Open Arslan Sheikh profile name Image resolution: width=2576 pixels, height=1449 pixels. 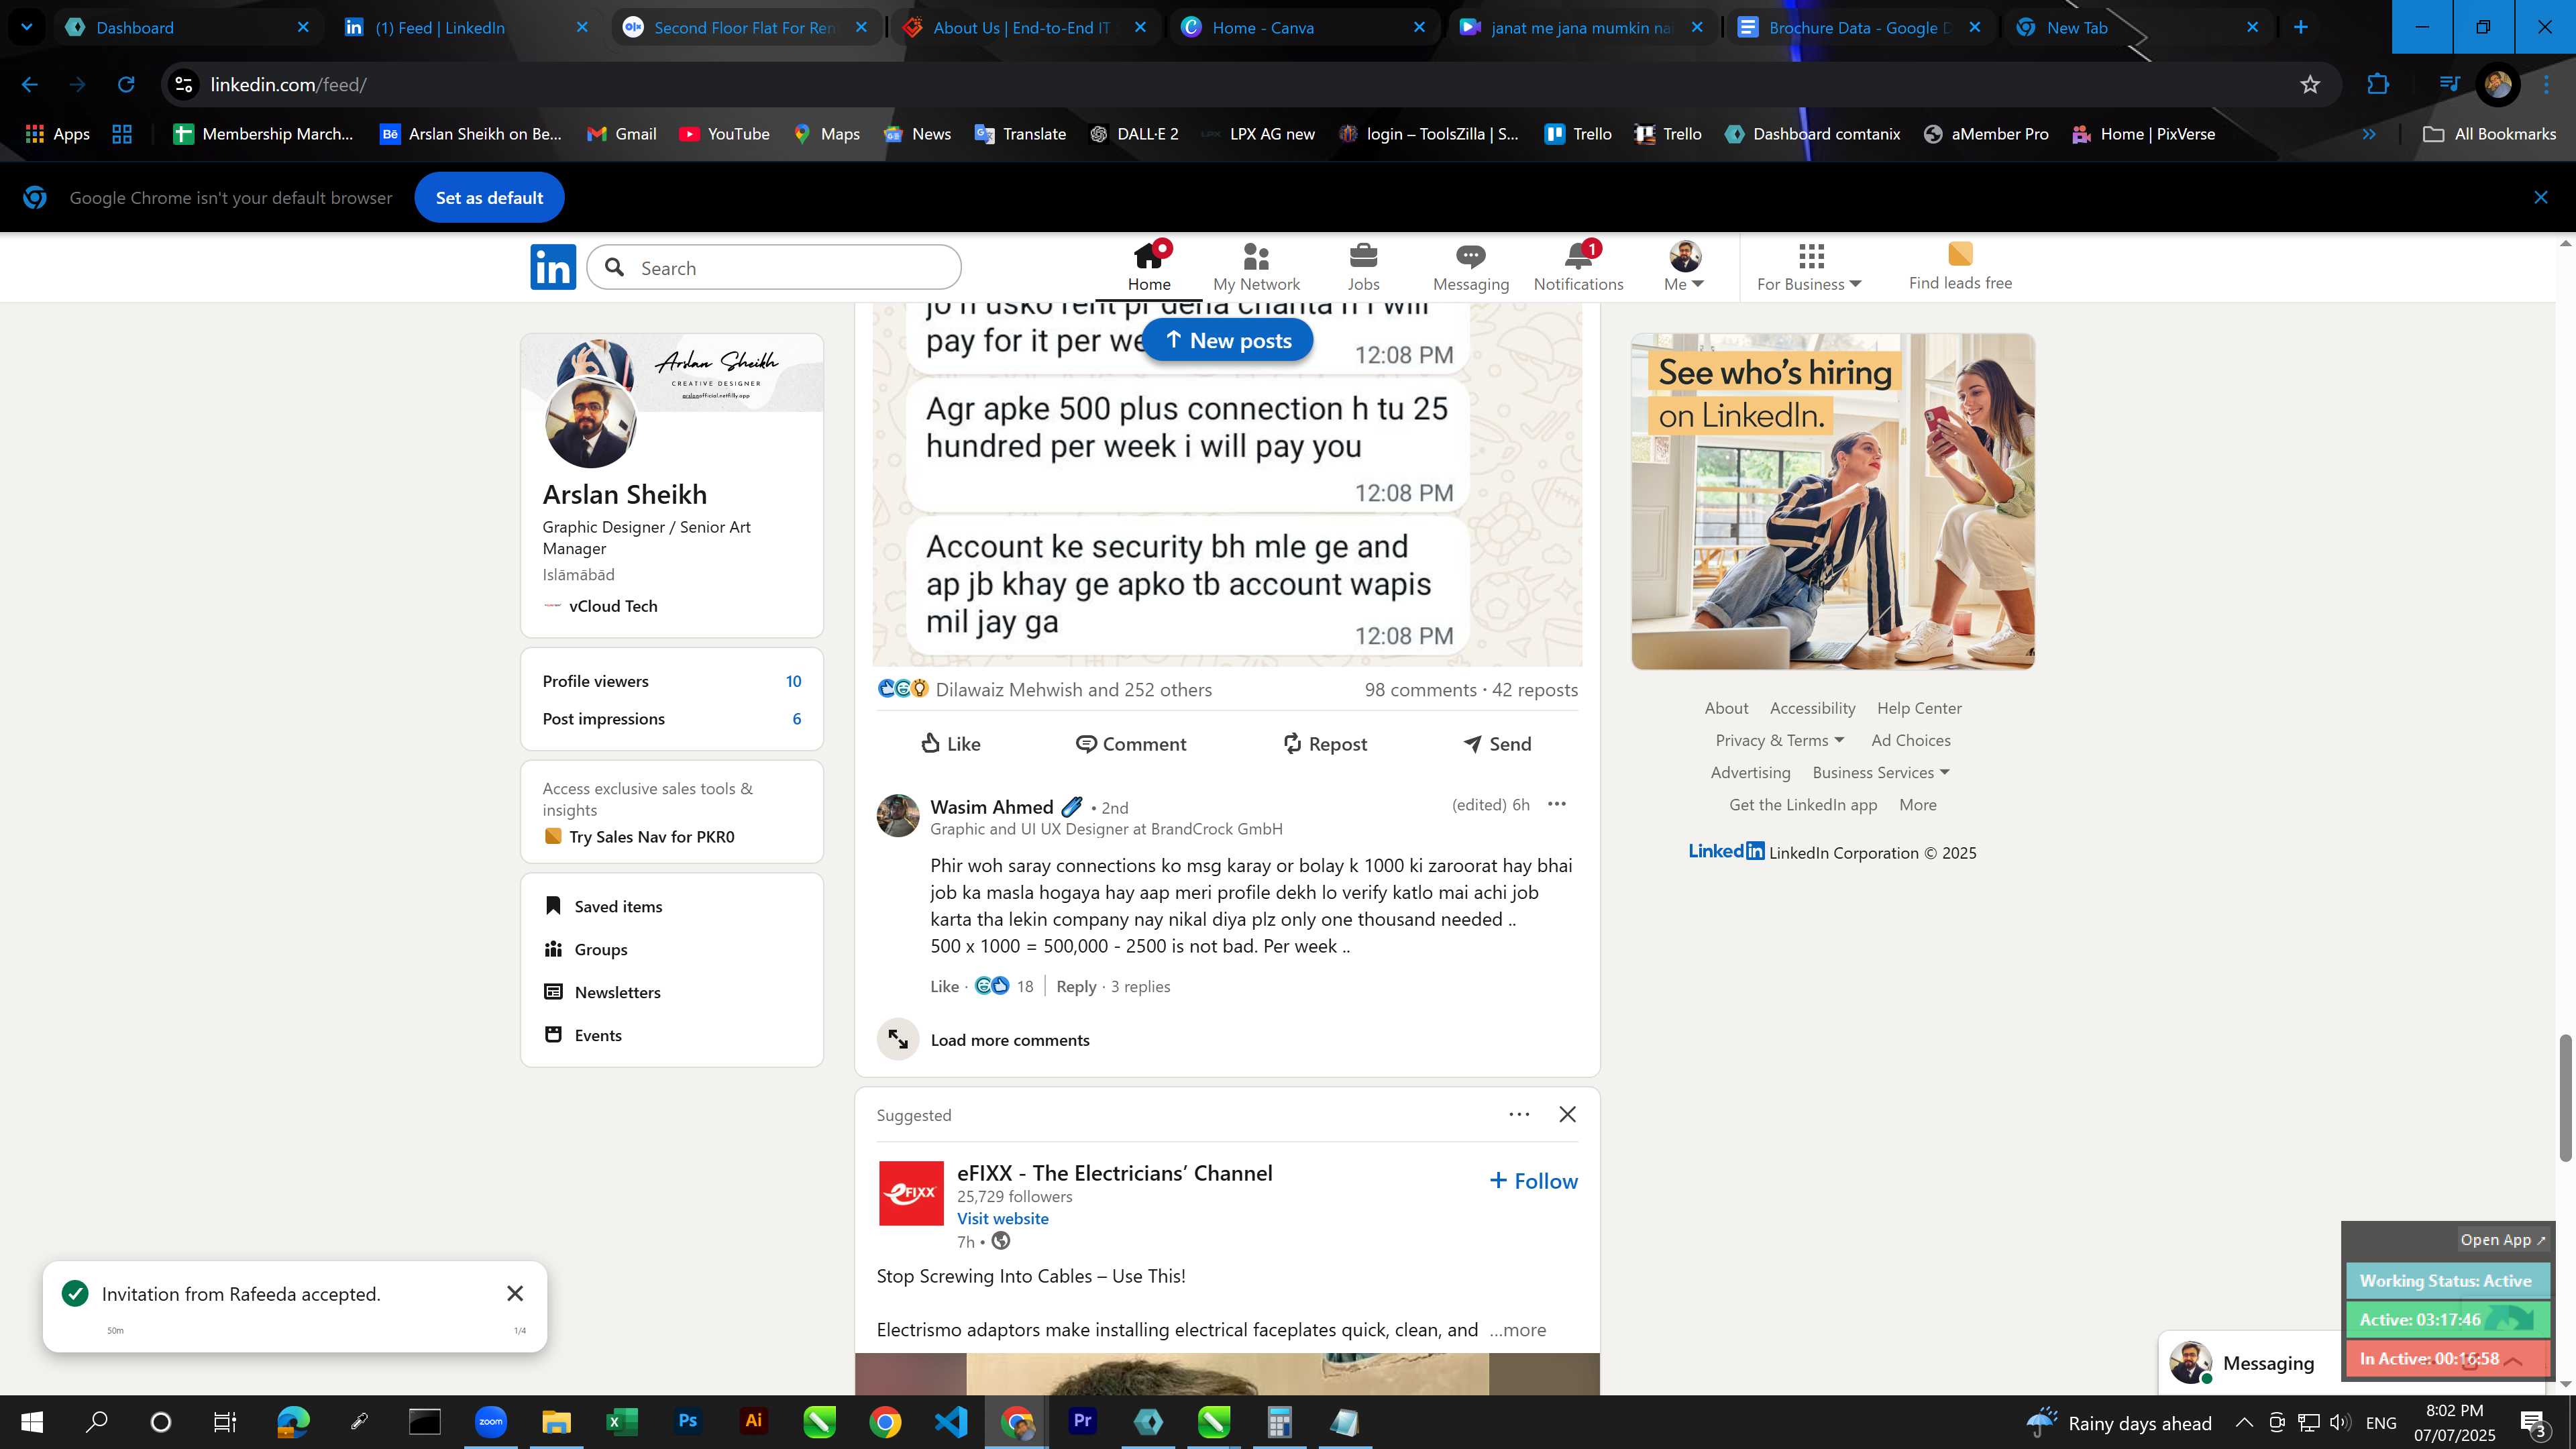[624, 495]
